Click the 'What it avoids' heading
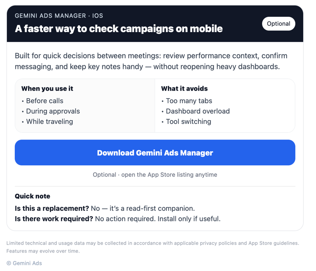 coord(184,89)
